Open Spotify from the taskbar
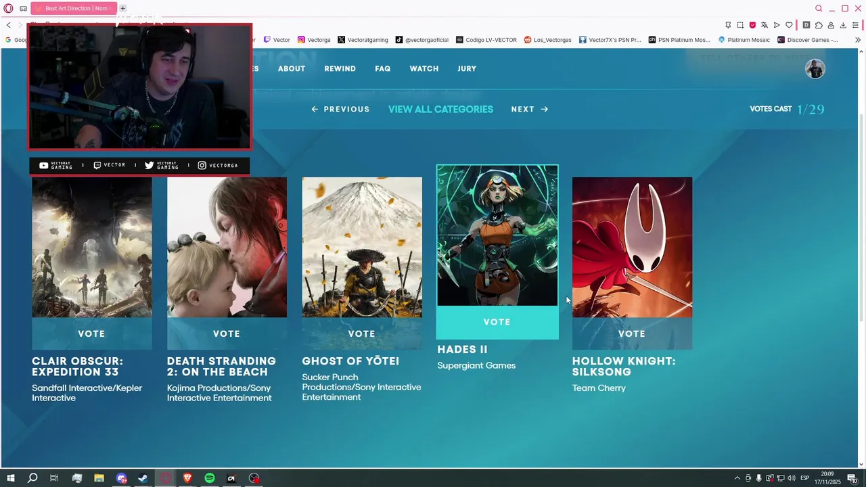Image resolution: width=866 pixels, height=487 pixels. 210,478
